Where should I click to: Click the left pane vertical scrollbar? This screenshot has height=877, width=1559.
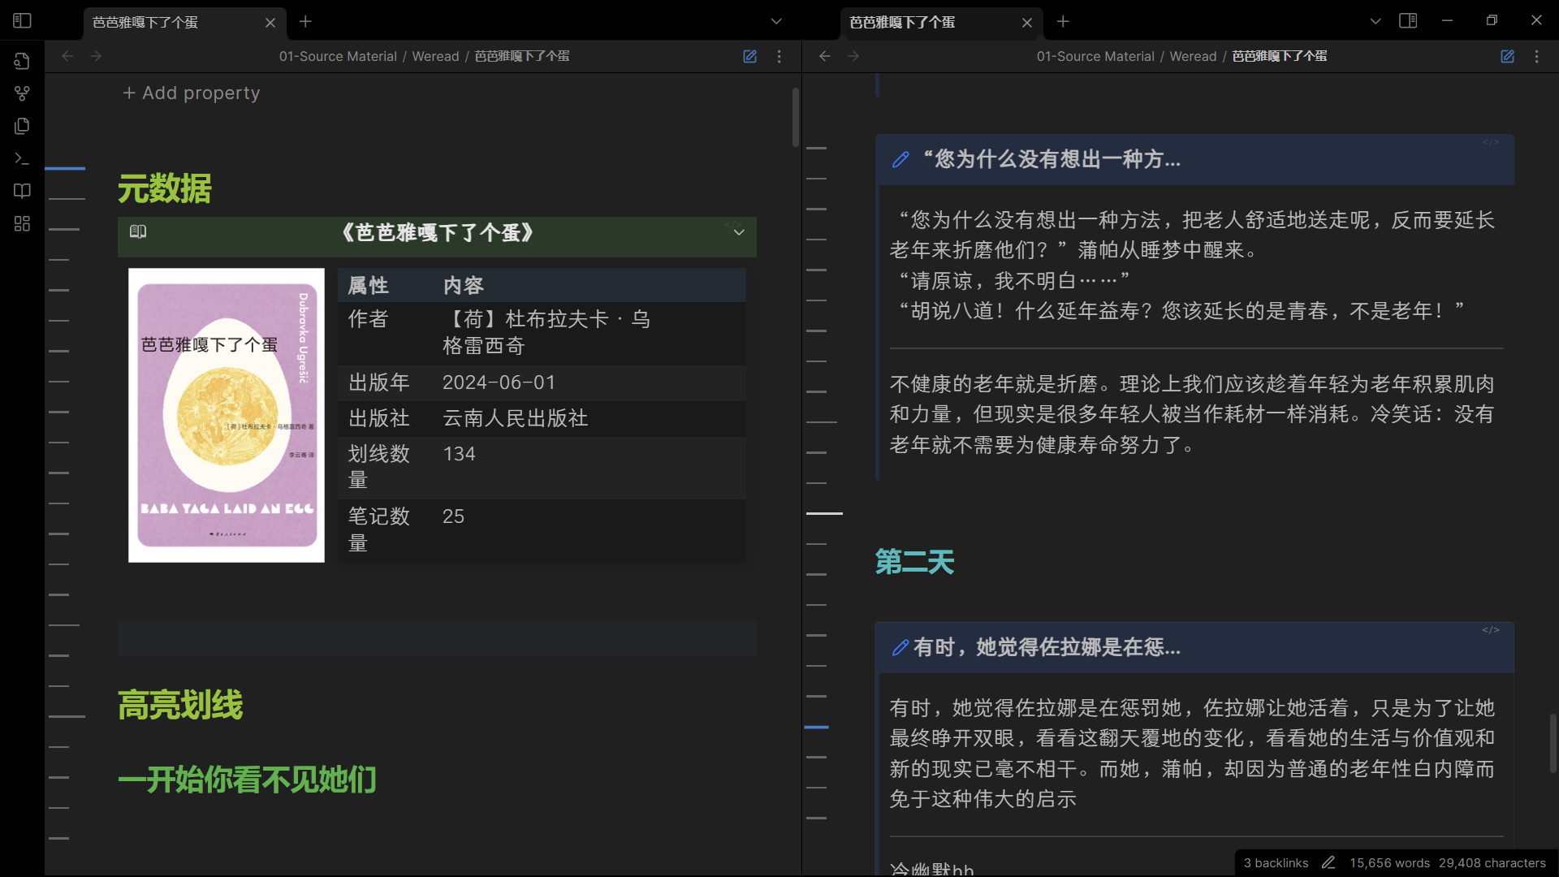pyautogui.click(x=796, y=118)
